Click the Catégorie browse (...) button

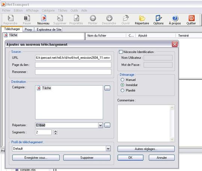(107, 88)
